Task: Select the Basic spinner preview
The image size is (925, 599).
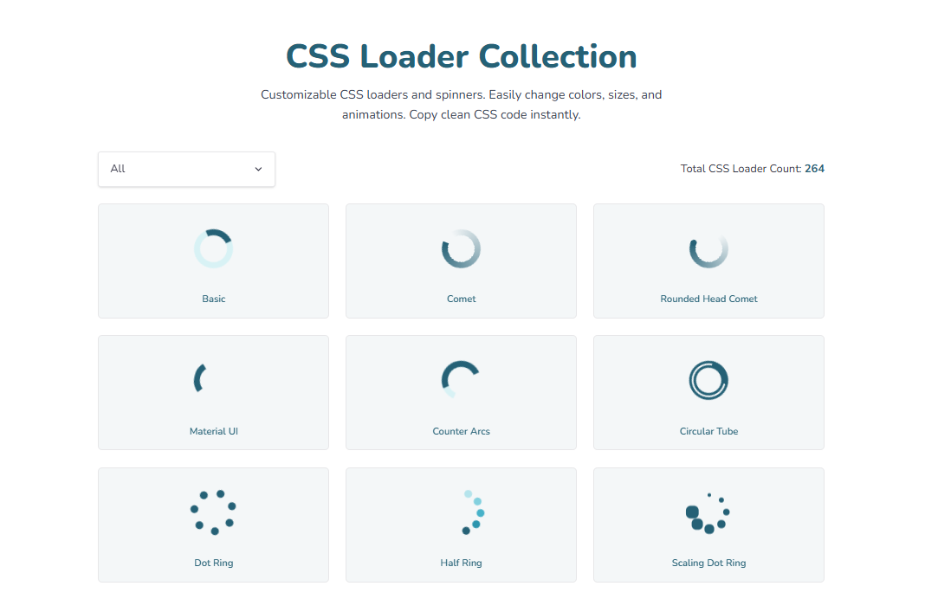Action: 213,248
